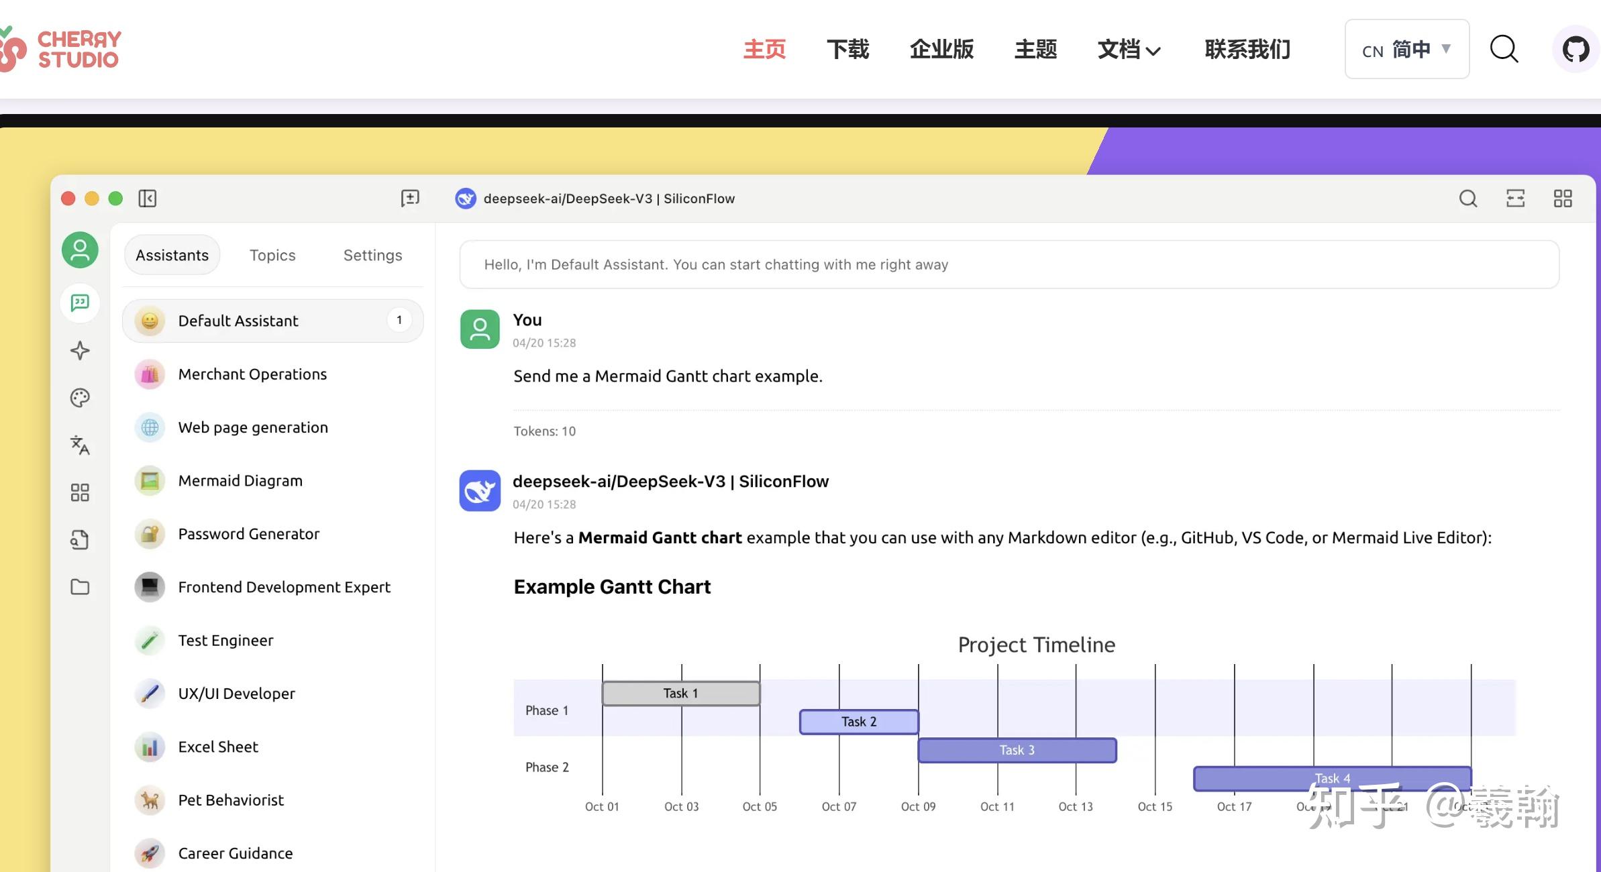Open the paintings palette icon in the sidebar
The width and height of the screenshot is (1601, 872).
point(80,398)
